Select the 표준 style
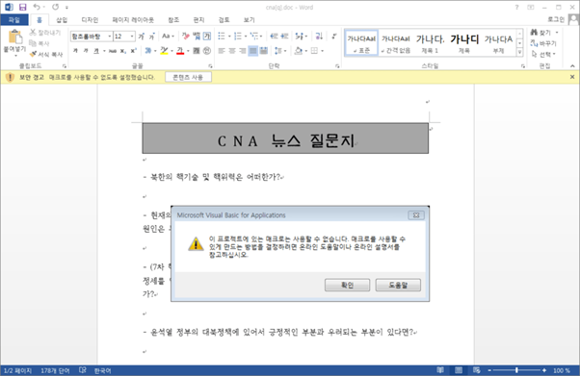 pyautogui.click(x=361, y=43)
